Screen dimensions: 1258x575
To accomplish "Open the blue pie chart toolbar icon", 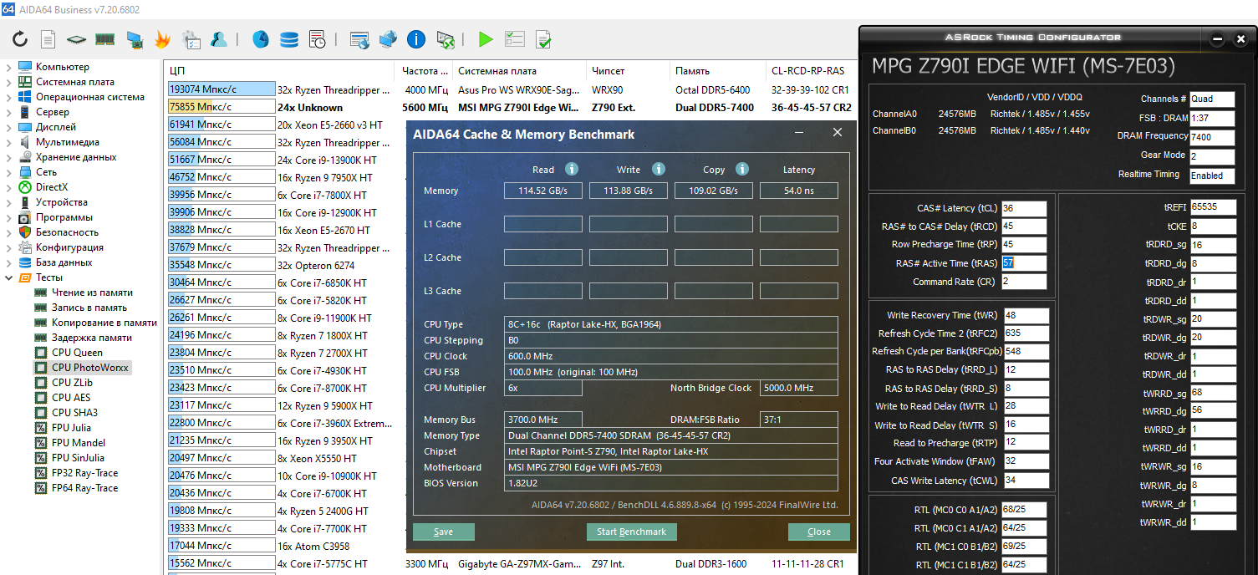I will click(261, 39).
